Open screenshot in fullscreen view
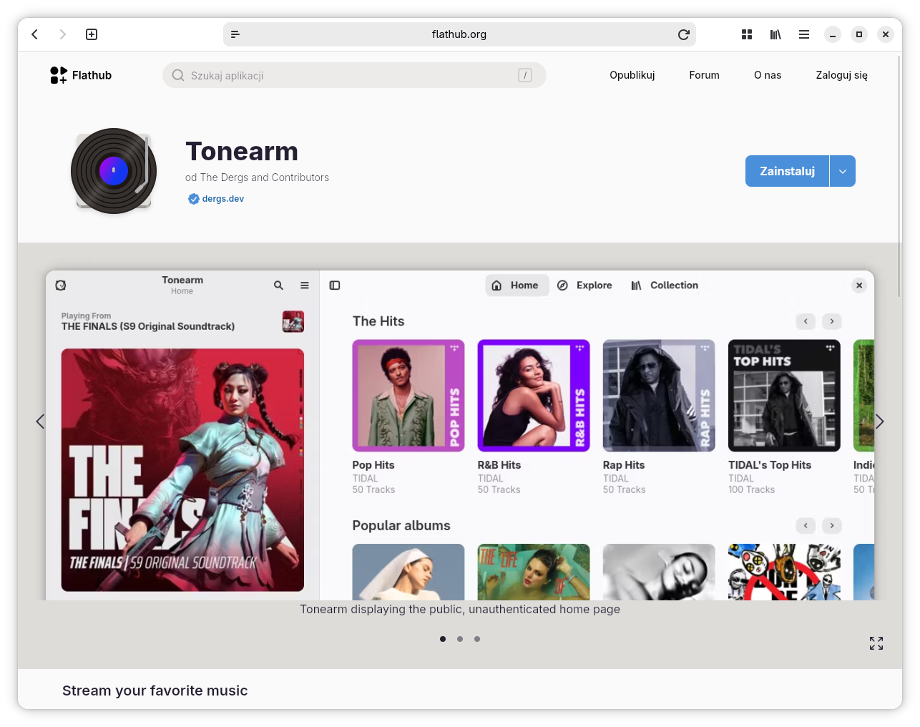The width and height of the screenshot is (920, 727). [x=876, y=643]
